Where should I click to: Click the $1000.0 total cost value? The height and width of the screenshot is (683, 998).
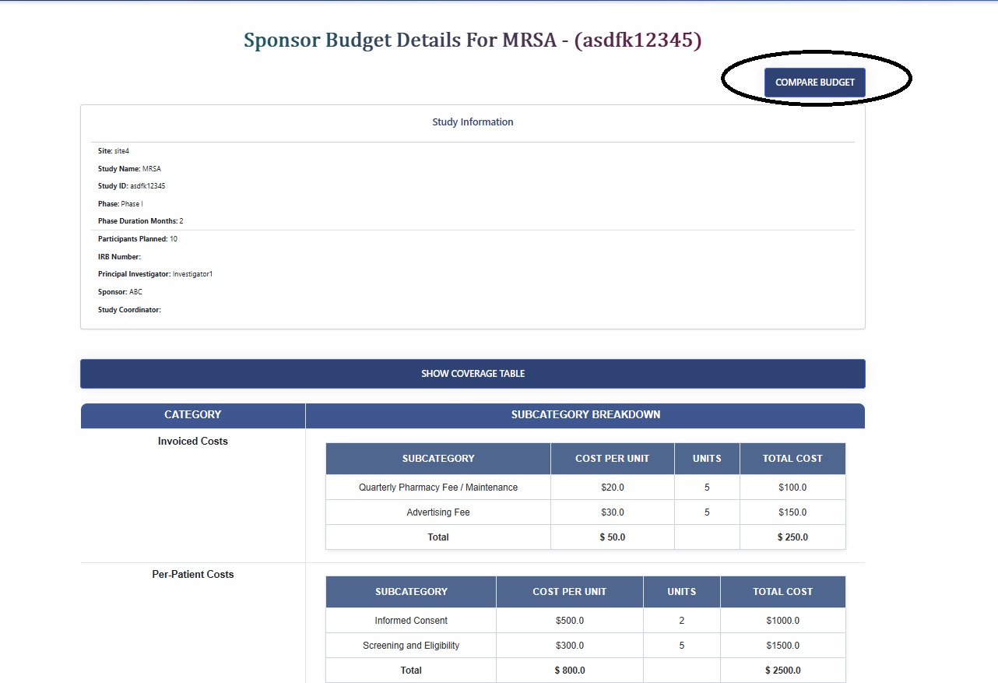point(782,620)
